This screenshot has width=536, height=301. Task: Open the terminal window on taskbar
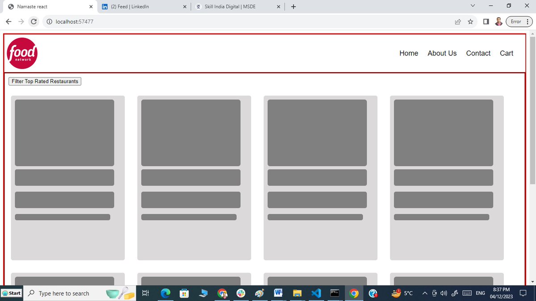(x=335, y=293)
